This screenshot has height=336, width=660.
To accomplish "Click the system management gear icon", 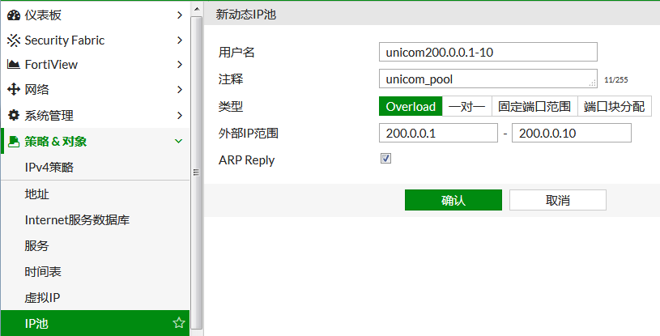I will [14, 116].
